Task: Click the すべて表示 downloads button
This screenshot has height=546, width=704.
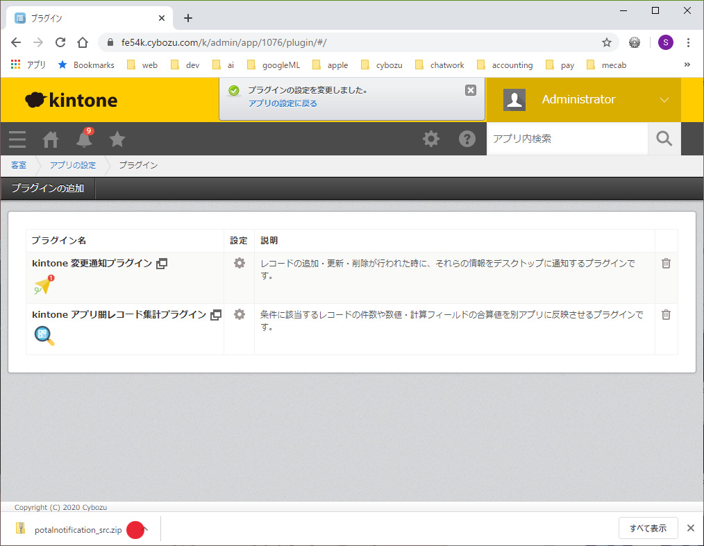Action: (x=648, y=528)
